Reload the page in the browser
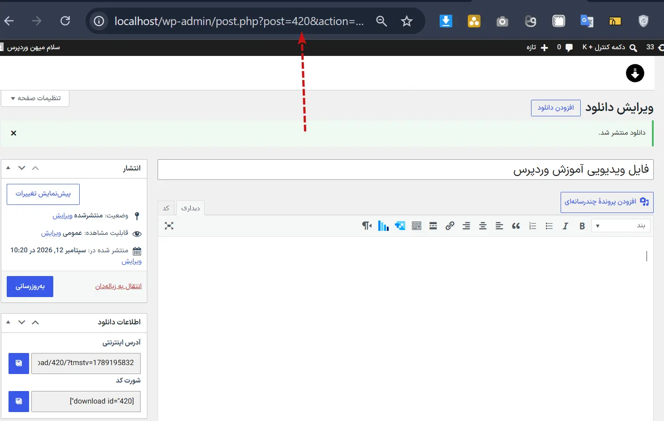This screenshot has height=421, width=664. (65, 21)
